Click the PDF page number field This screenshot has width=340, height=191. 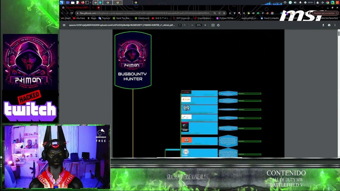[180, 25]
